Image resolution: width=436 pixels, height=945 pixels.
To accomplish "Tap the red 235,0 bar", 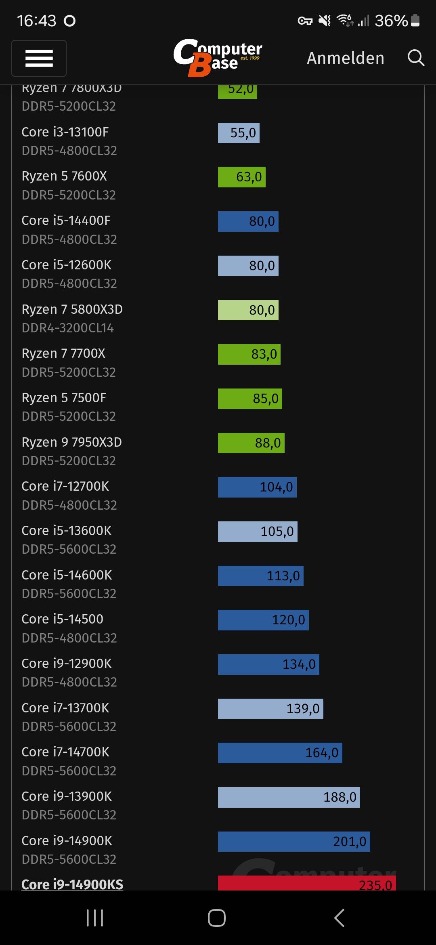I will 307,883.
